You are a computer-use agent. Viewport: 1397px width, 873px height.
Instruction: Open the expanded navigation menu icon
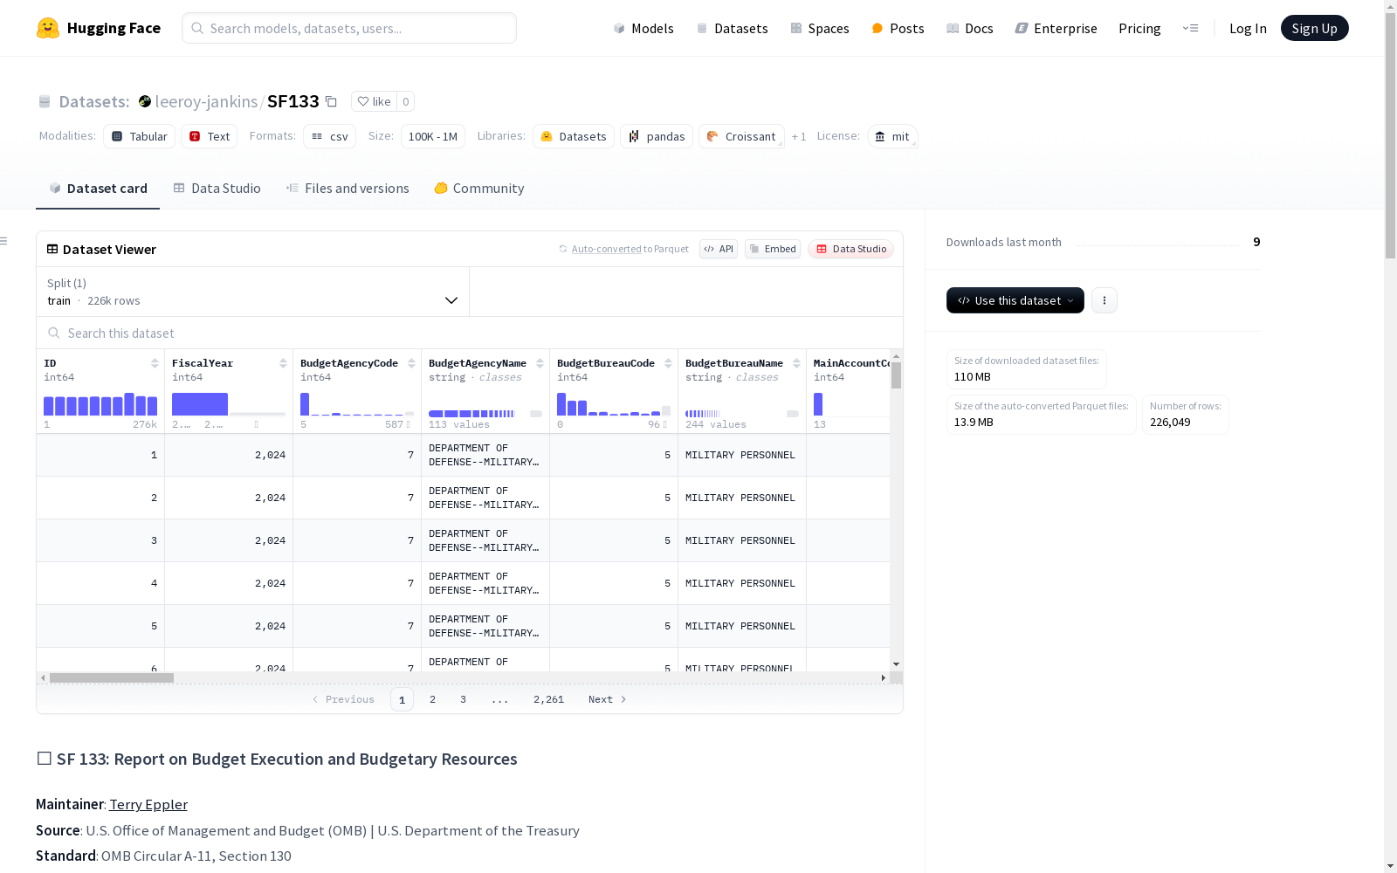click(1190, 28)
